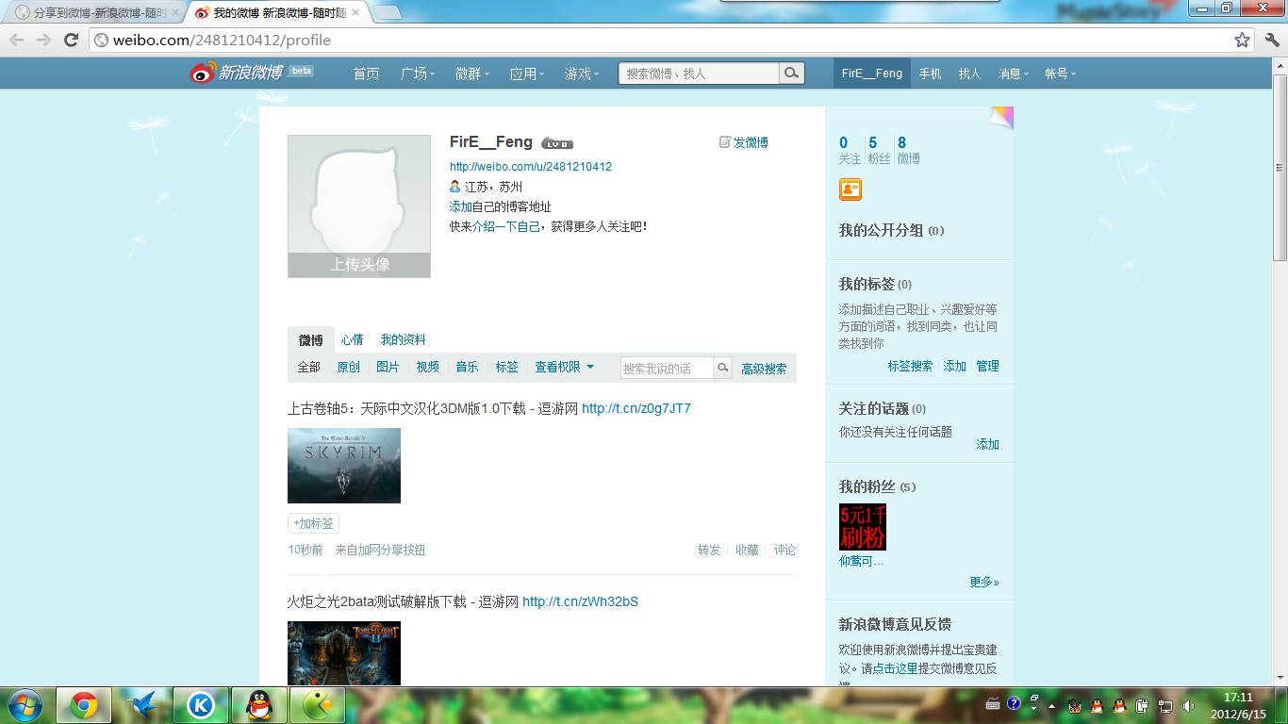
Task: Open the Chrome wrench menu
Action: (1271, 40)
